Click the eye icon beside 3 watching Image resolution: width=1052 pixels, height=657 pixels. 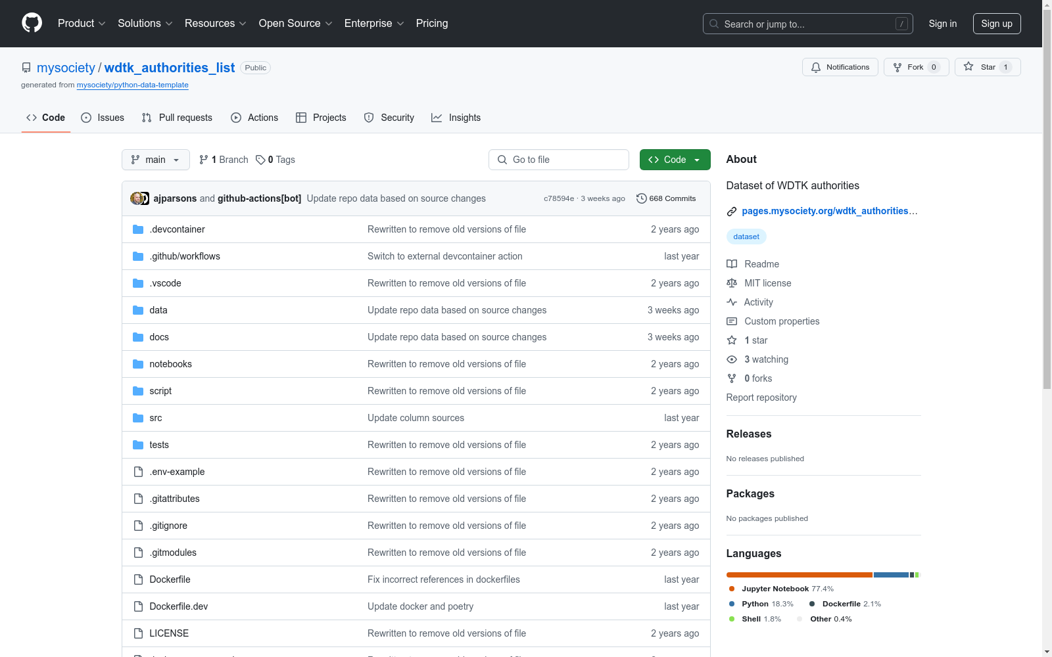click(x=732, y=359)
